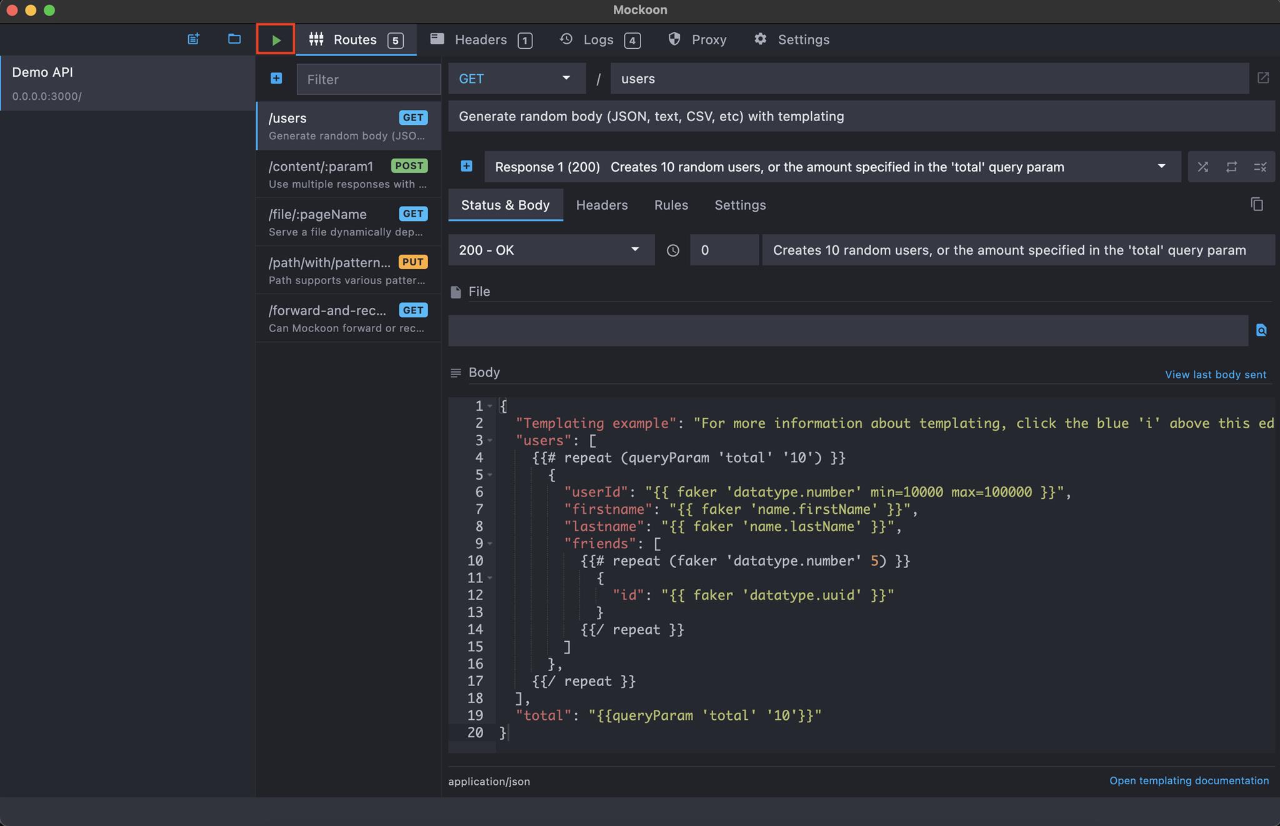The width and height of the screenshot is (1280, 826).
Task: Open route in browser icon
Action: tap(1263, 78)
